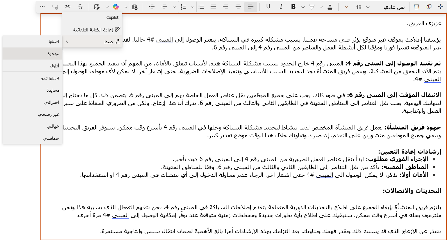Image resolution: width=448 pixels, height=241 pixels.
Task: Click the text highlighter icon
Action: [x=312, y=7]
